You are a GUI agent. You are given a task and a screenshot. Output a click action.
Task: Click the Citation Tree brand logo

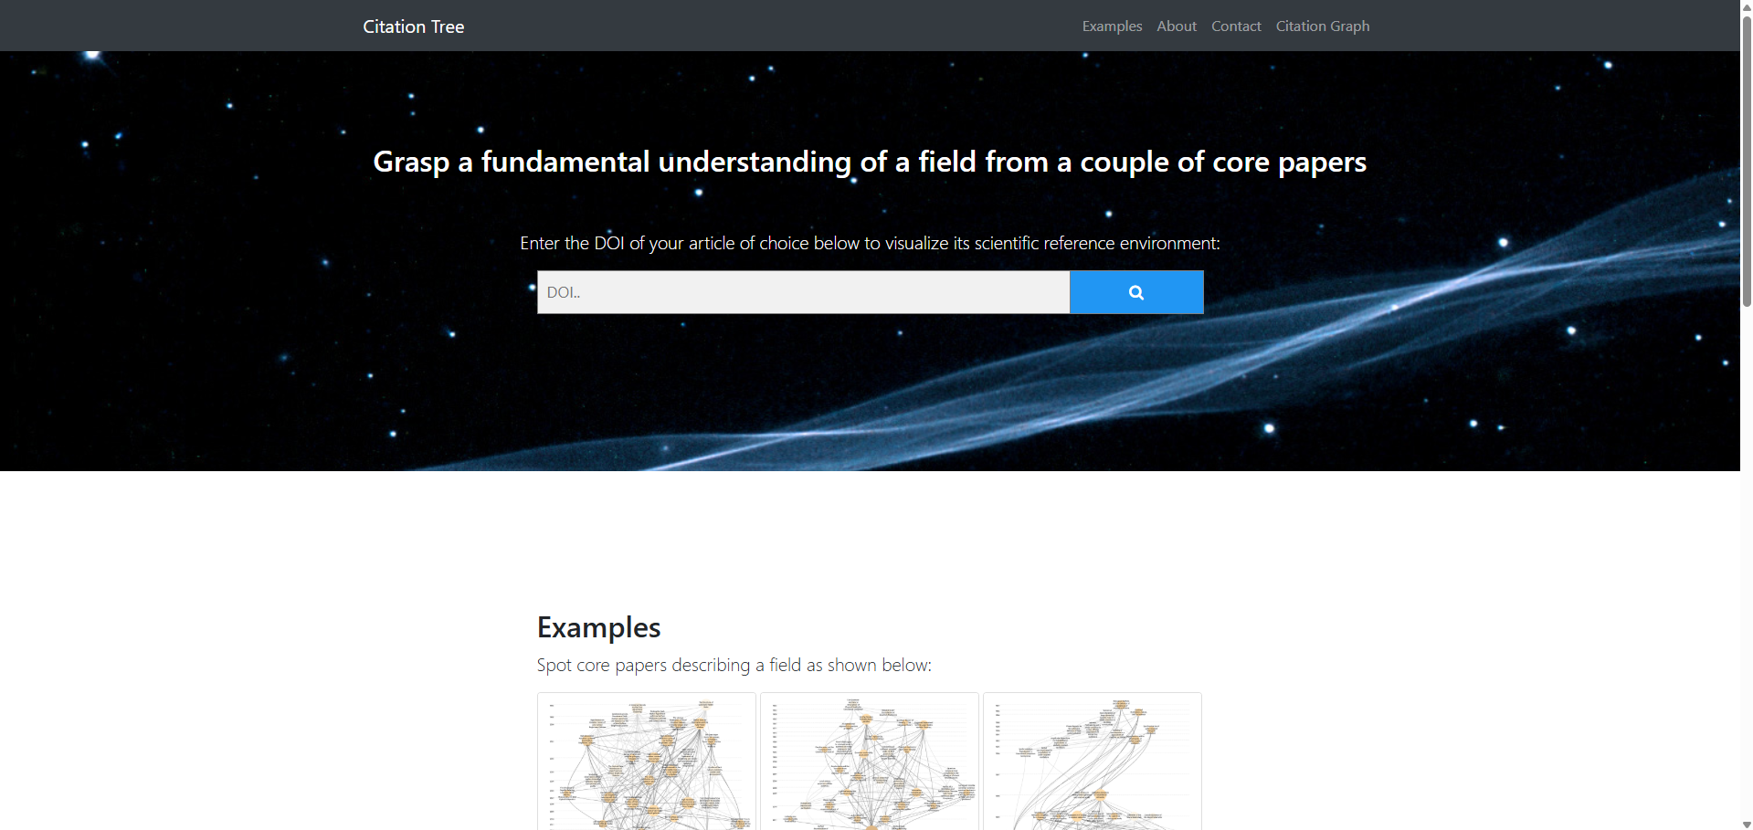413,26
